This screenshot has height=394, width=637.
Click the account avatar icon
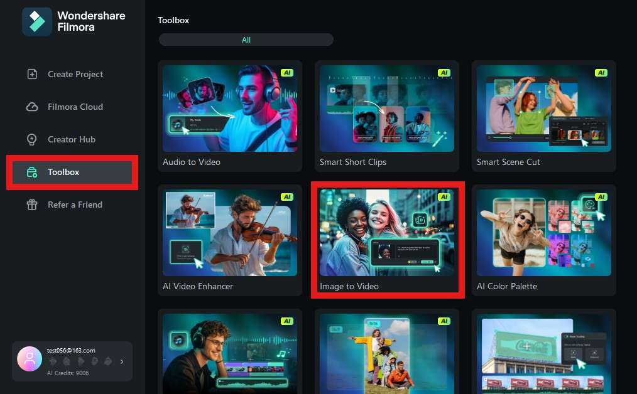[30, 359]
